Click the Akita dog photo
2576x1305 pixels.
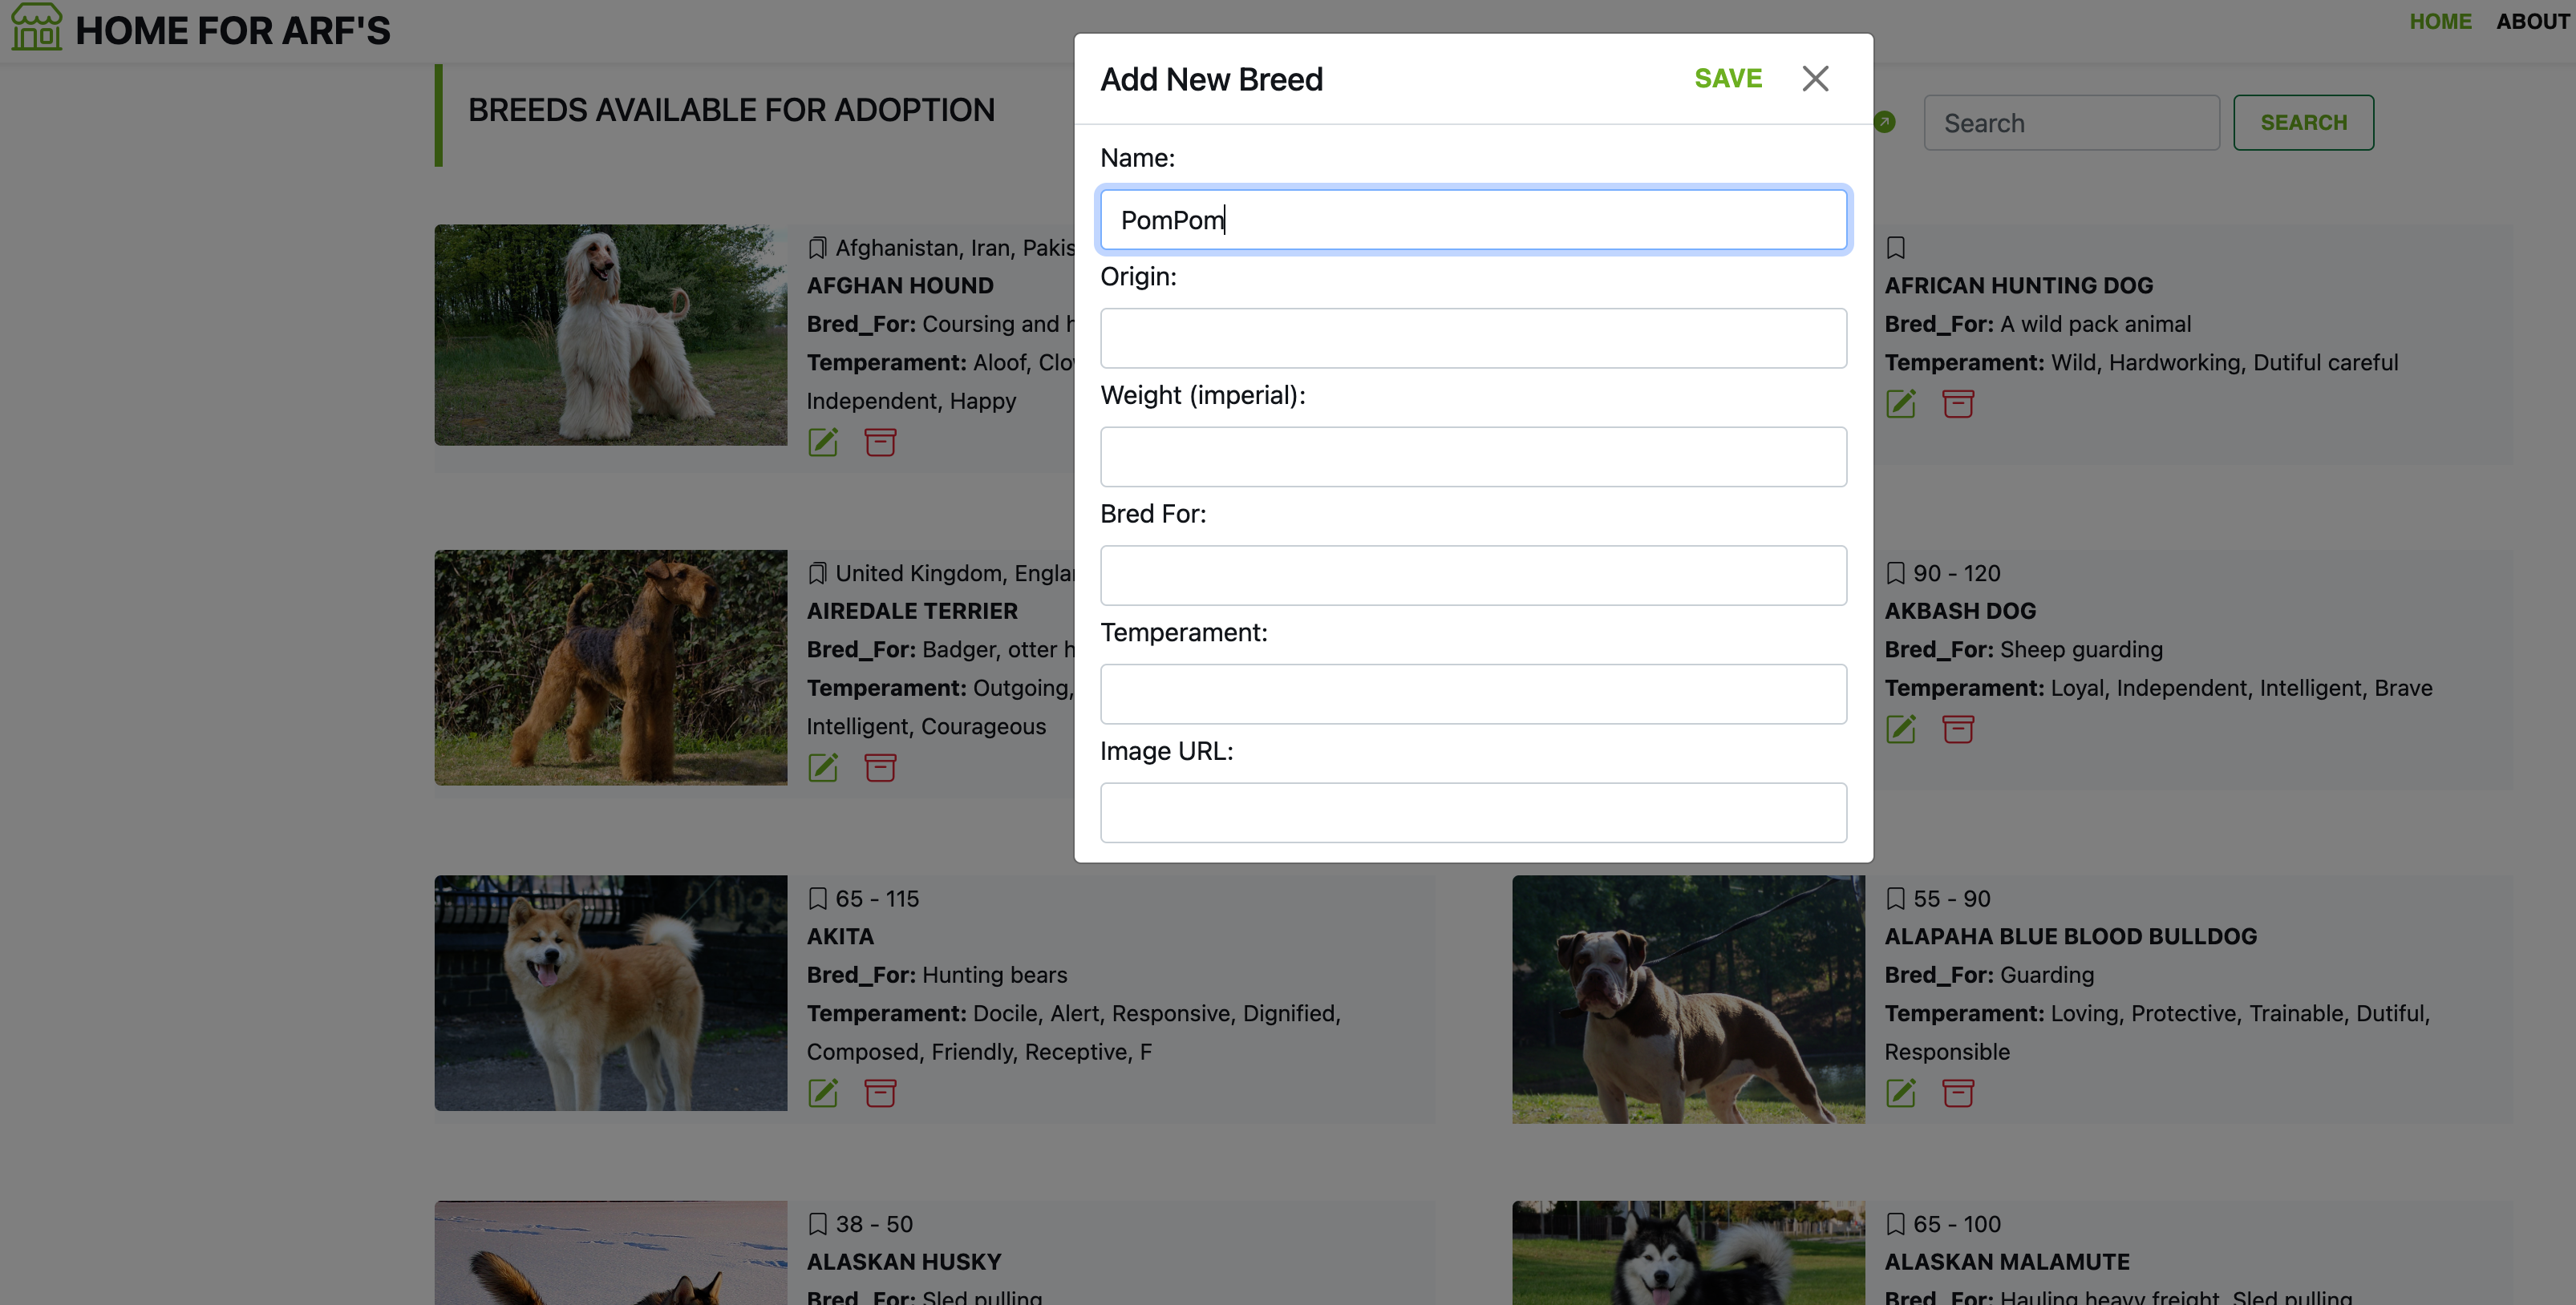(610, 992)
